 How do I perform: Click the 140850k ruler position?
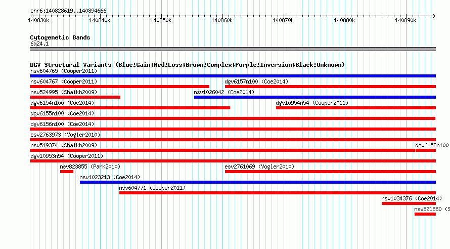pos(161,20)
